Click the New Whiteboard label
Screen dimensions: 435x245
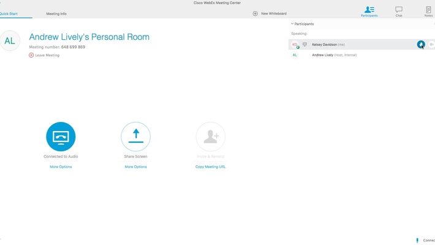point(274,13)
